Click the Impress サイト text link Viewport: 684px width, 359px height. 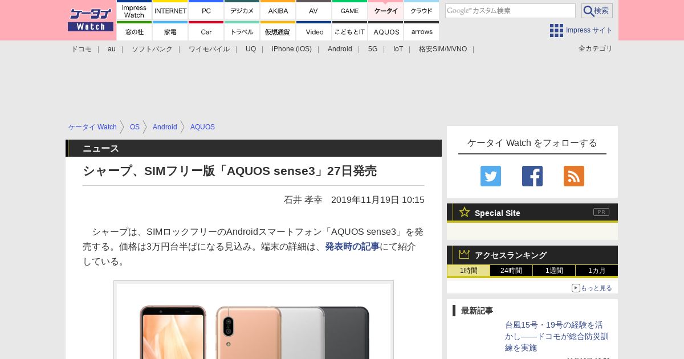[x=589, y=30]
